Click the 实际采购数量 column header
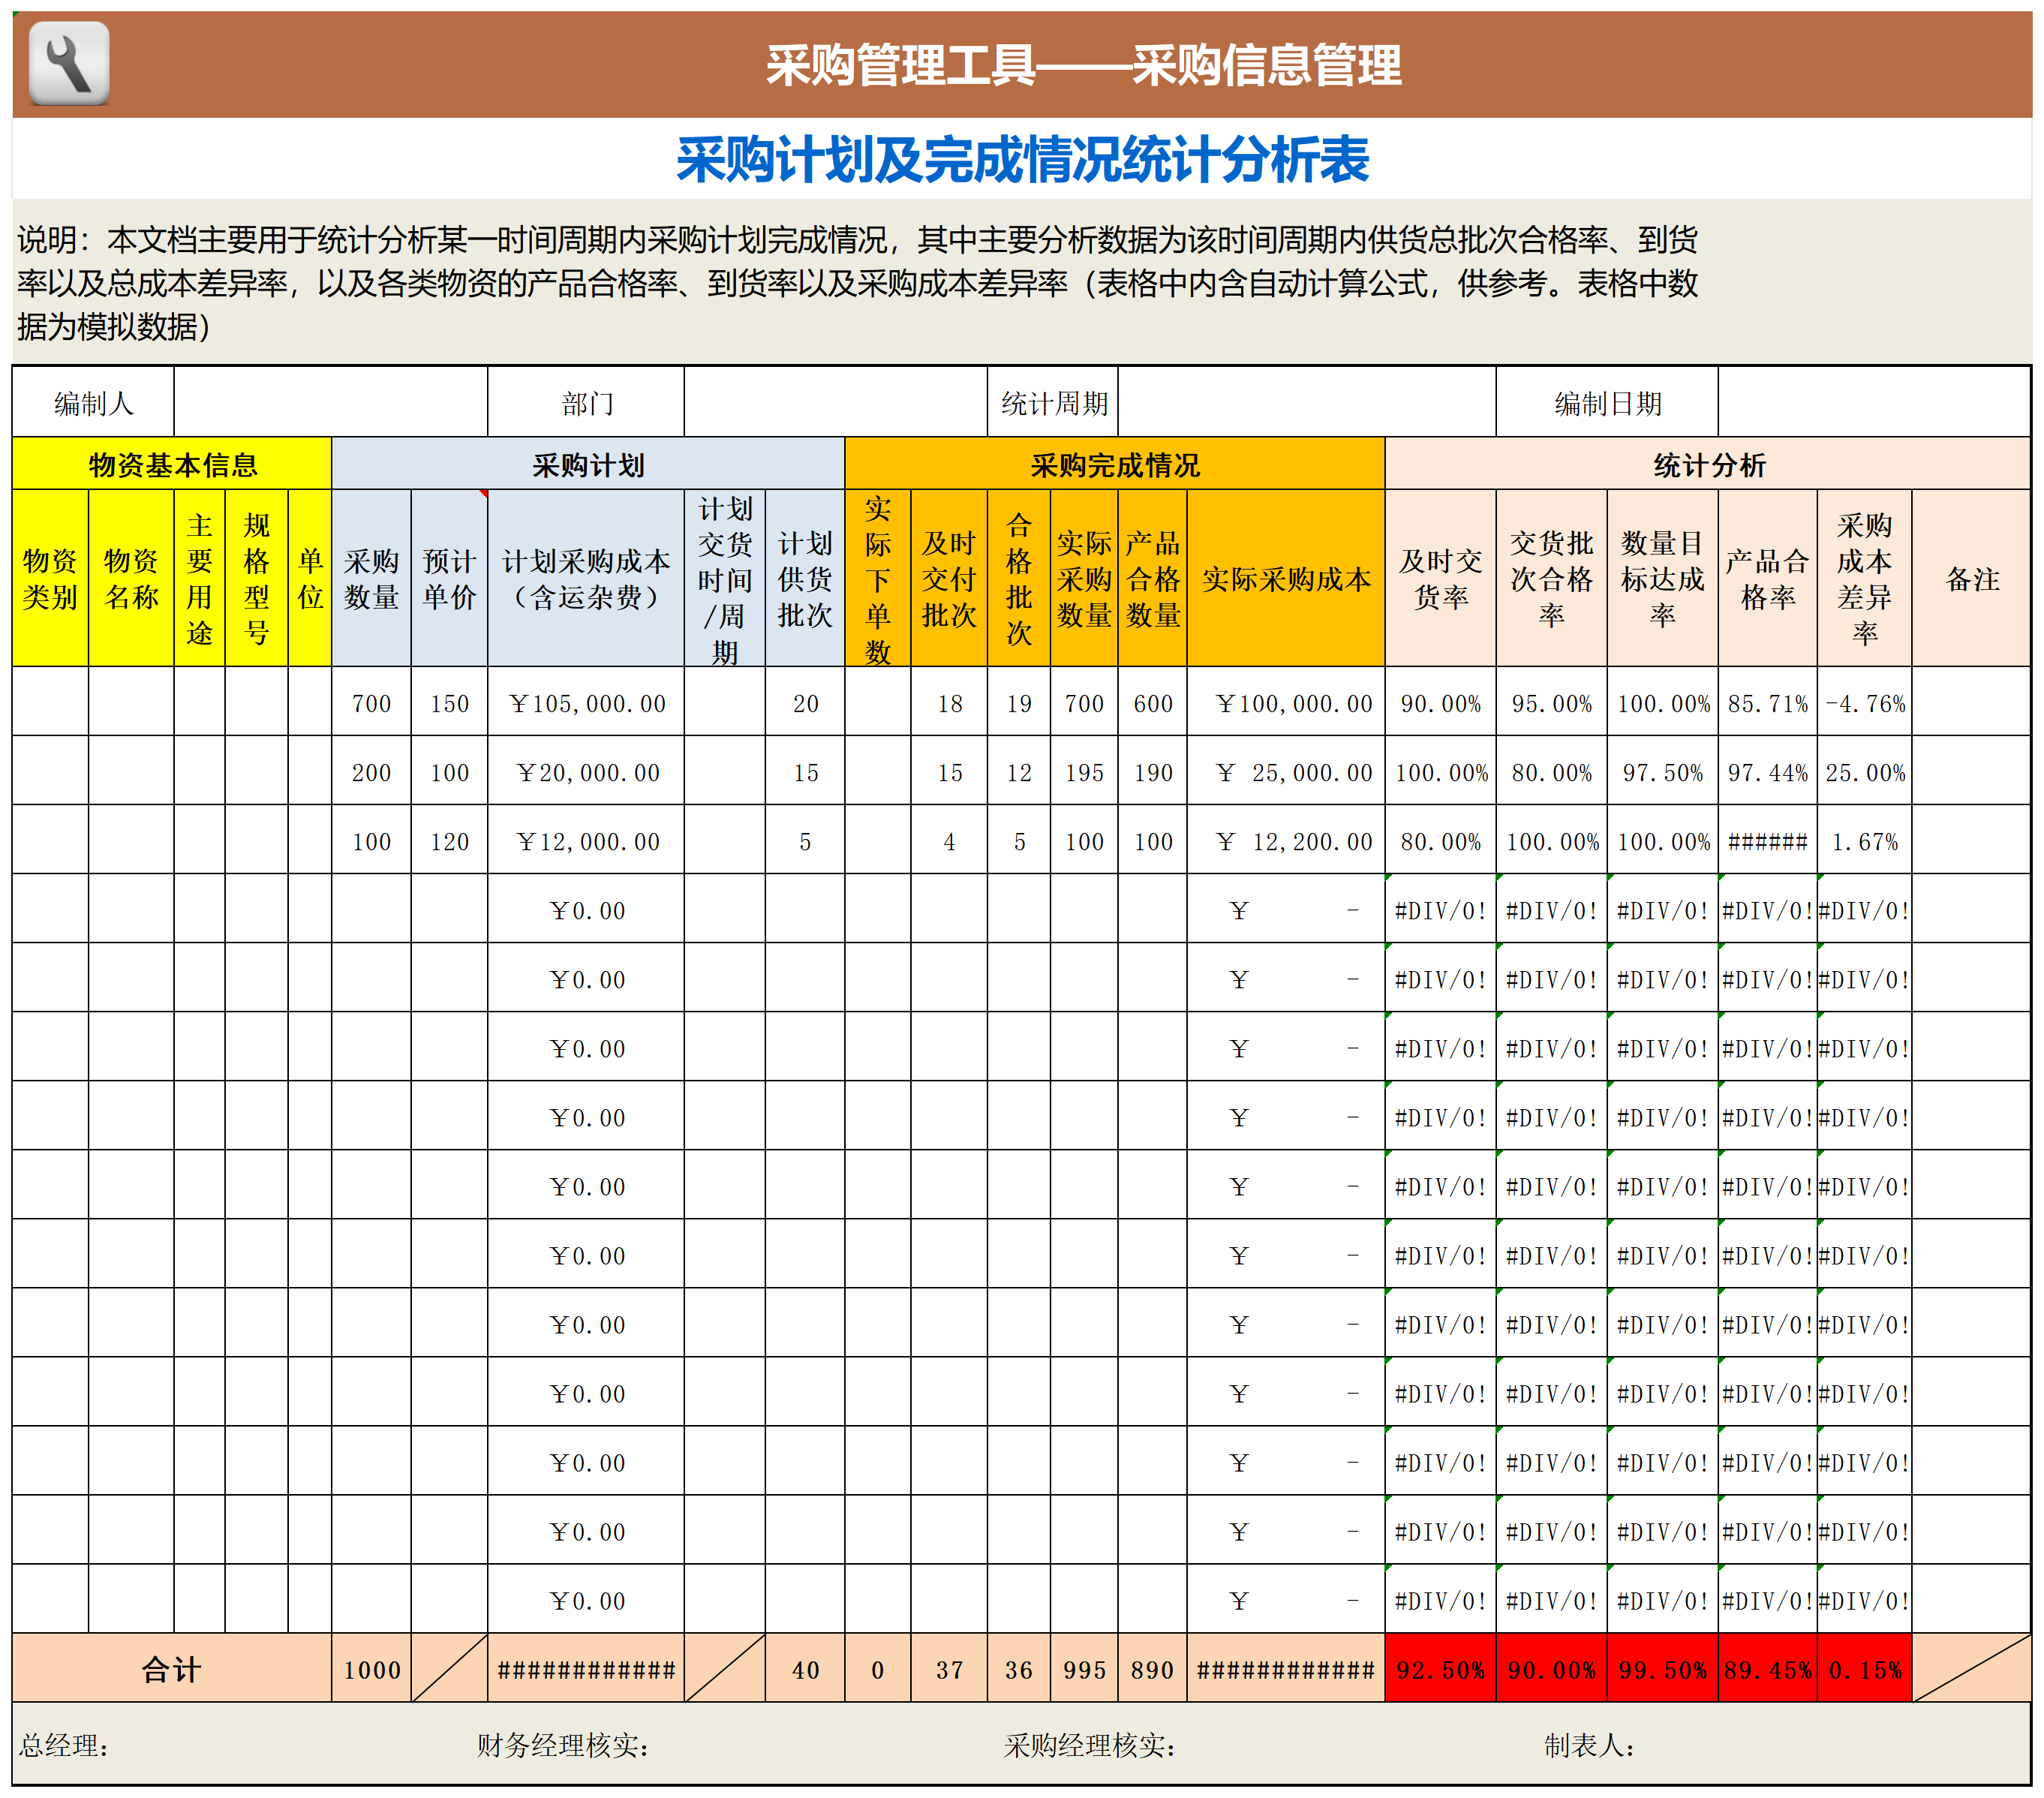Image resolution: width=2044 pixels, height=1798 pixels. (1084, 578)
